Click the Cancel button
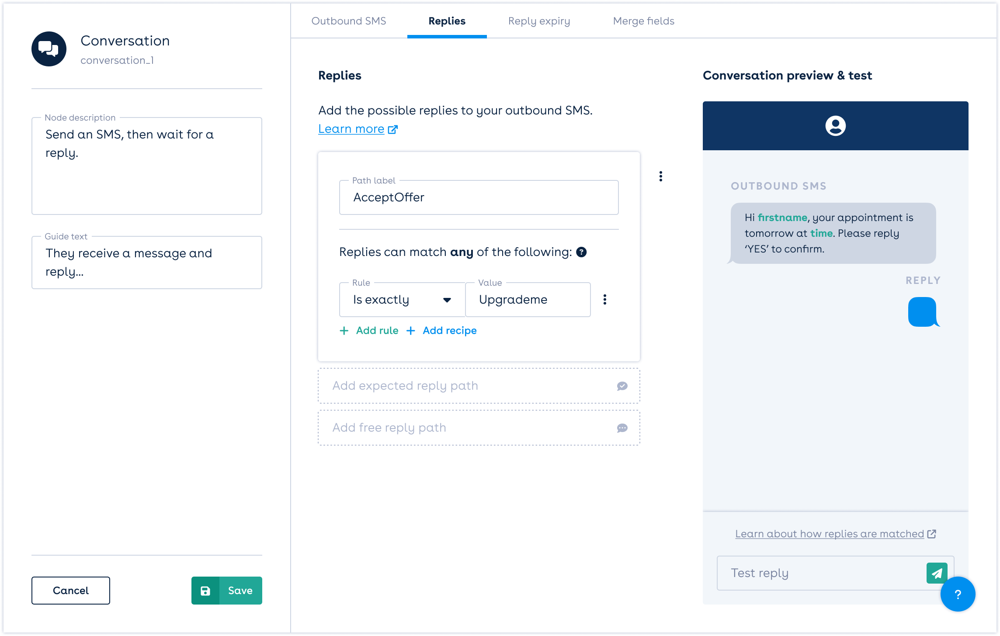Screen dimensions: 1000x636 click(71, 591)
